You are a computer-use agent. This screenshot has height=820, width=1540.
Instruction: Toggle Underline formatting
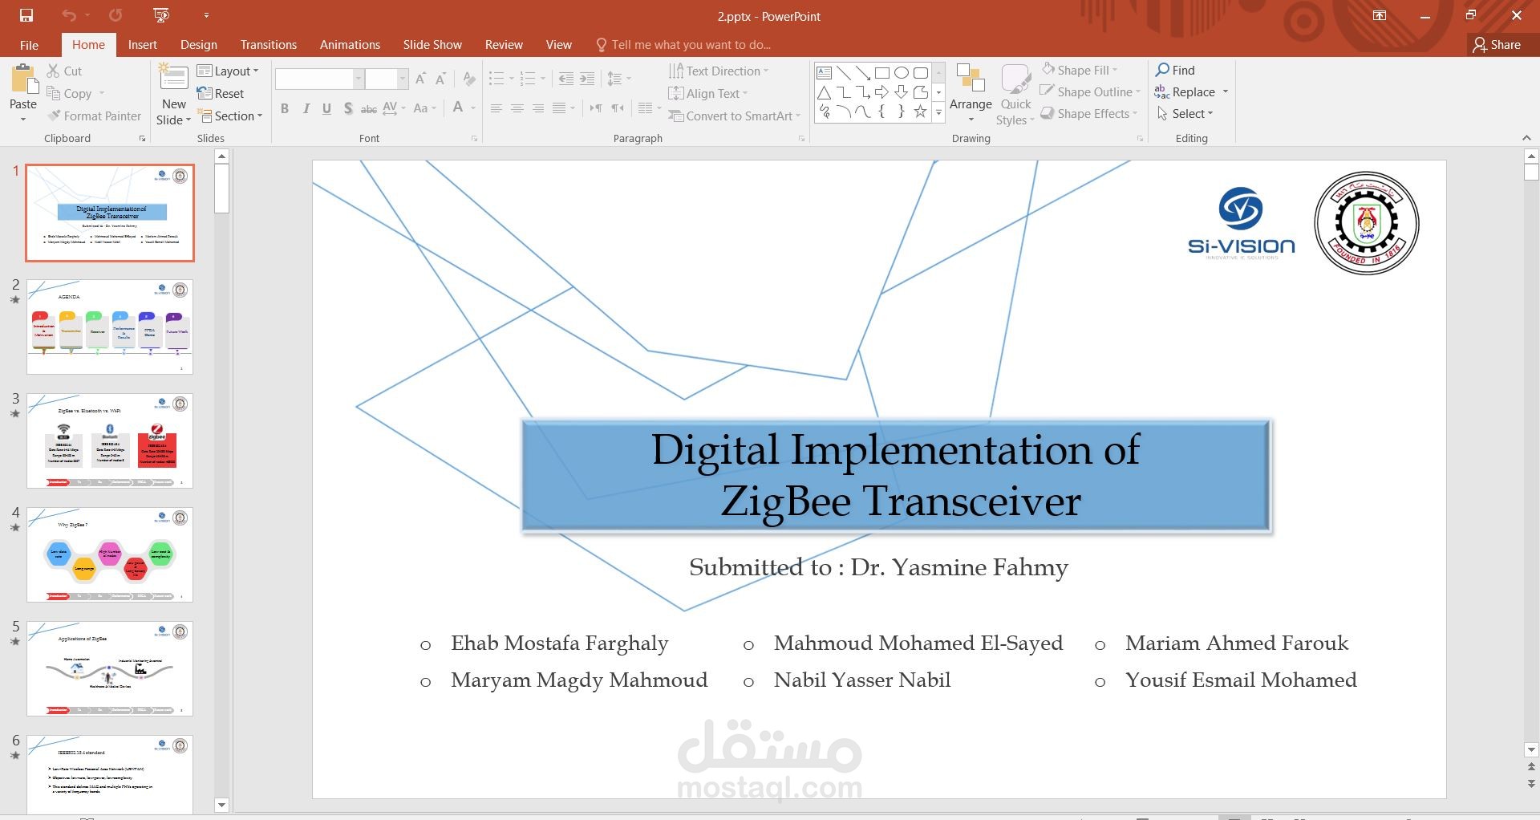point(326,108)
